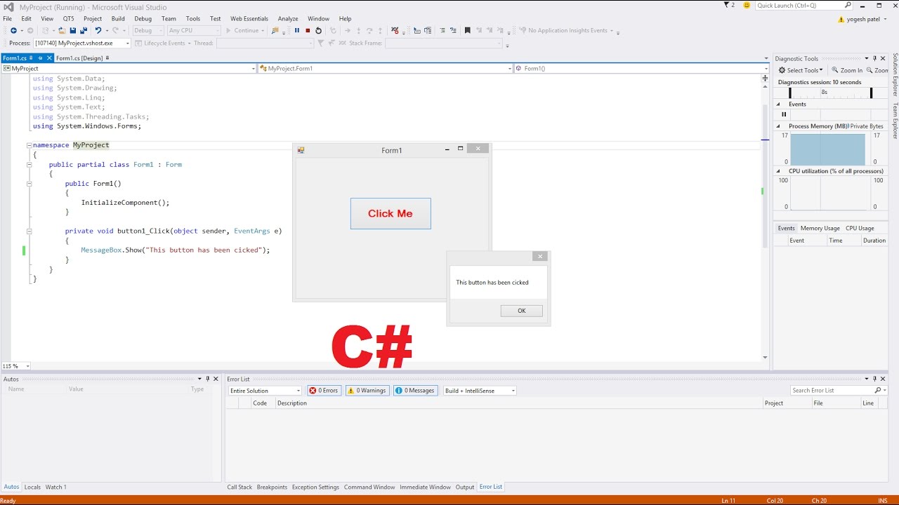Click the Quick Launch search magnifier
The width and height of the screenshot is (899, 505).
pyautogui.click(x=848, y=6)
